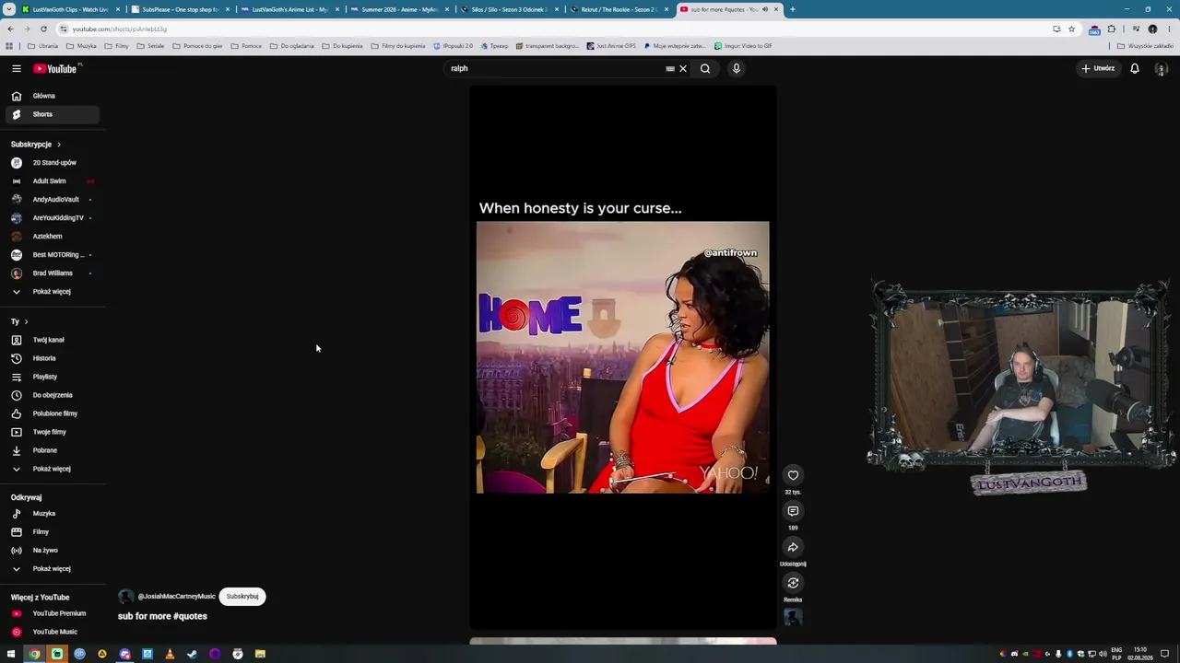Image resolution: width=1180 pixels, height=663 pixels.
Task: Open Pobrane downloads
Action: [51, 450]
